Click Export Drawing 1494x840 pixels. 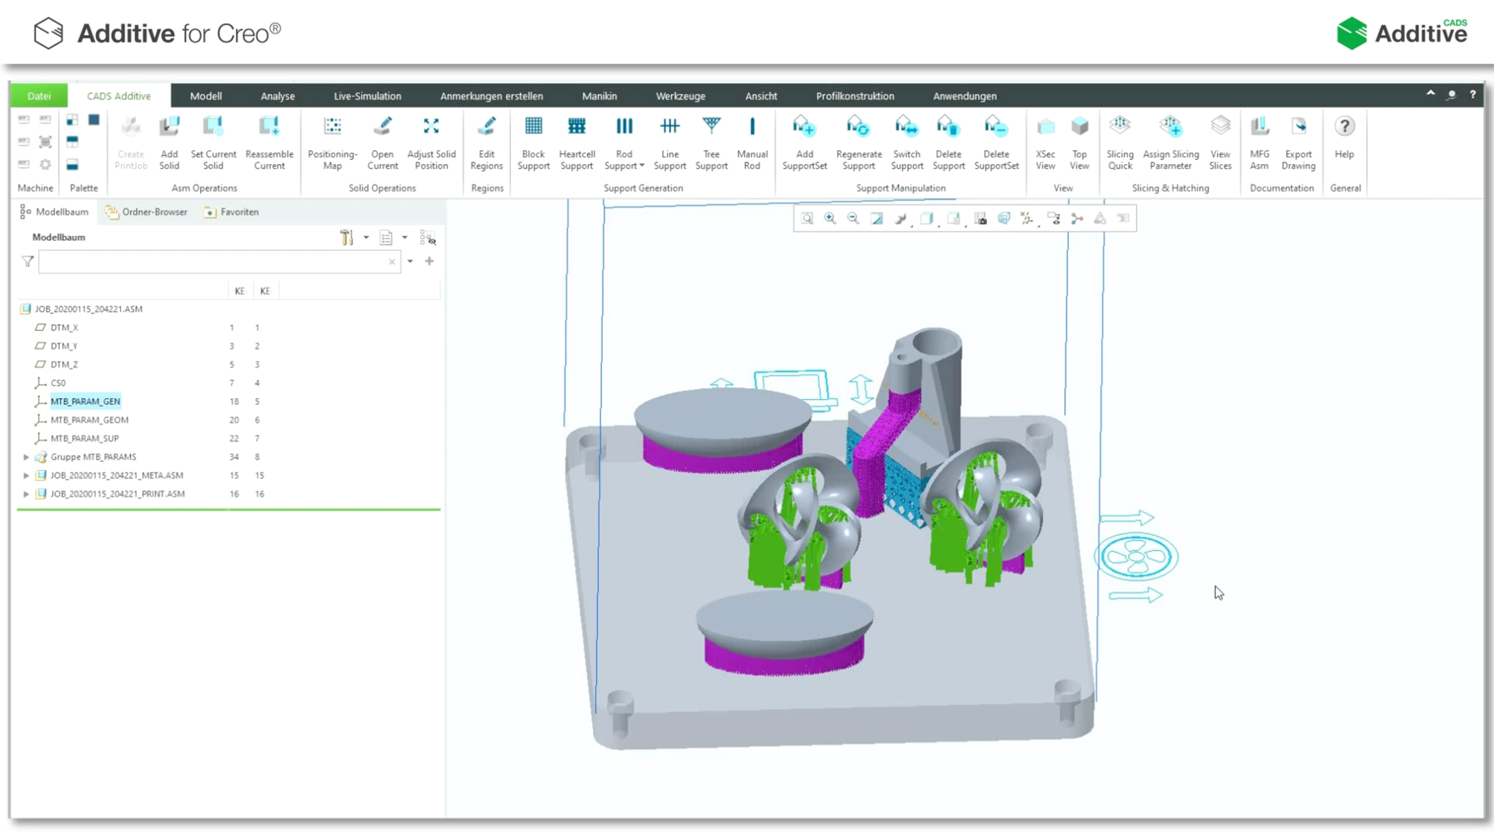point(1298,143)
